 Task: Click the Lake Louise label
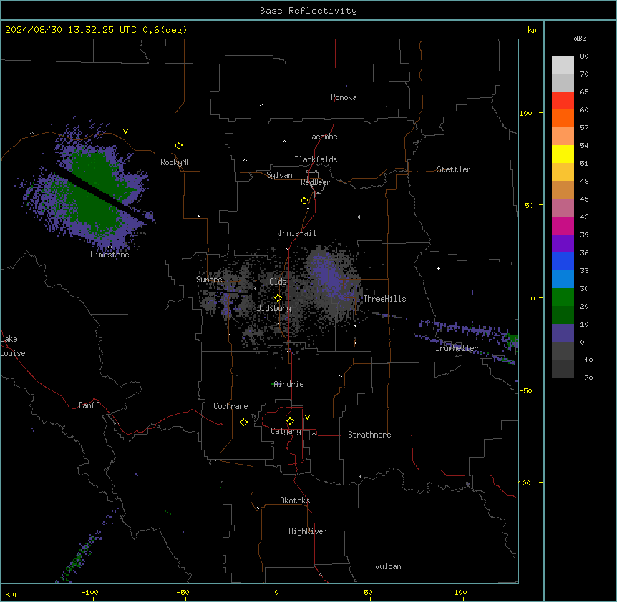point(13,346)
